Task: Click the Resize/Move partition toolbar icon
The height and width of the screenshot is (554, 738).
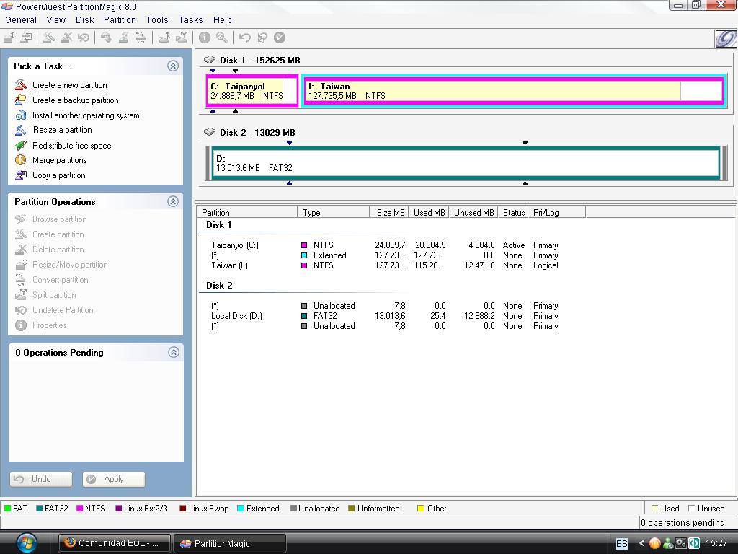Action: [9, 38]
